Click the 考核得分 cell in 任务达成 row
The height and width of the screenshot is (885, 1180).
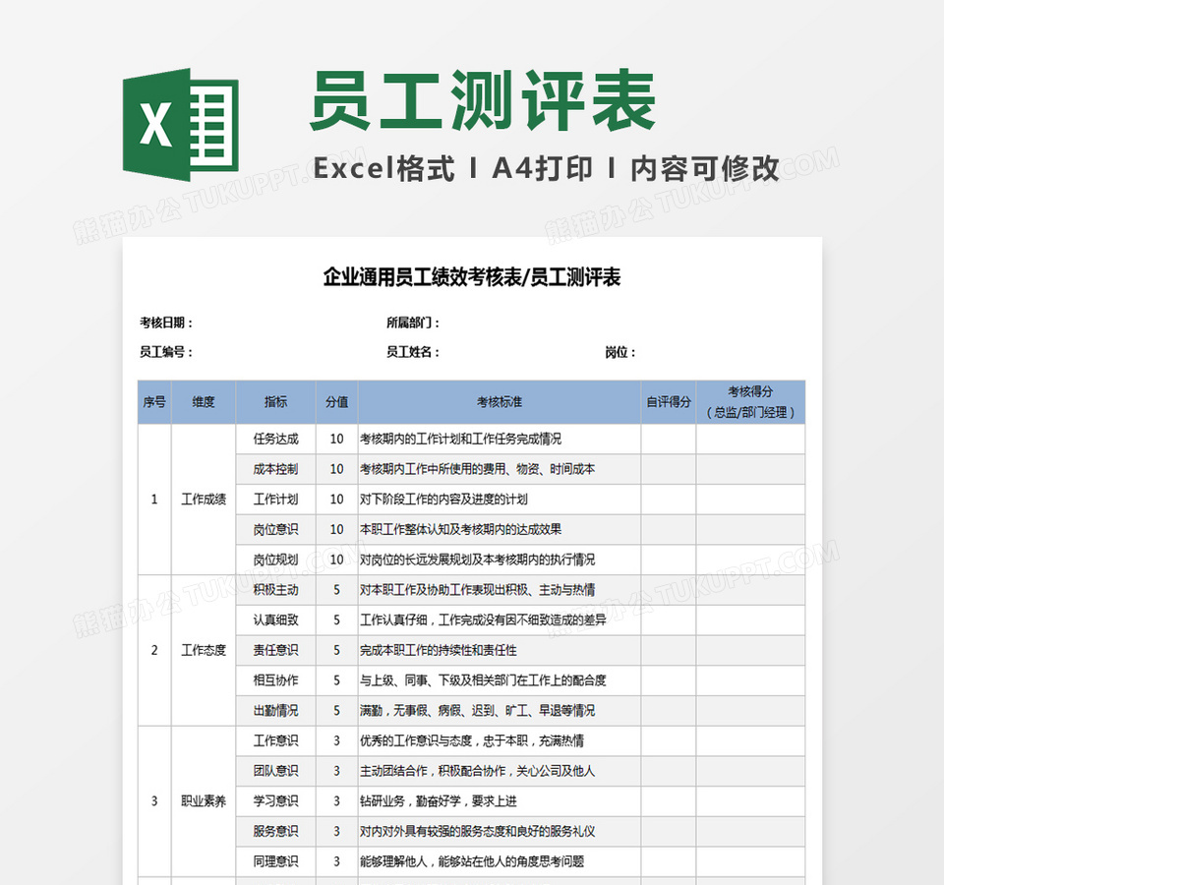[x=751, y=440]
